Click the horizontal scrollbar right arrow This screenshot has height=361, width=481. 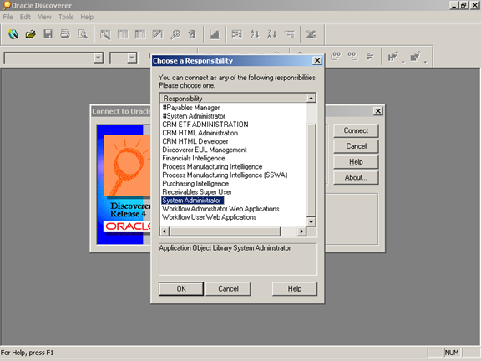point(301,231)
